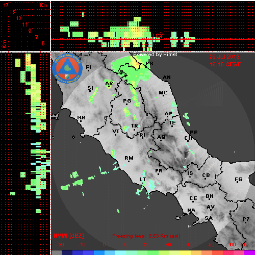Click the "30" dBZ scale value
Image resolution: width=255 pixels, height=255 pixels.
(x=168, y=245)
